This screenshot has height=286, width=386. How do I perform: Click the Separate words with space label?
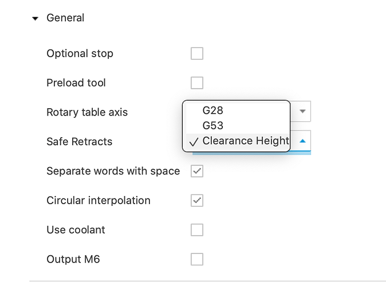pyautogui.click(x=113, y=171)
